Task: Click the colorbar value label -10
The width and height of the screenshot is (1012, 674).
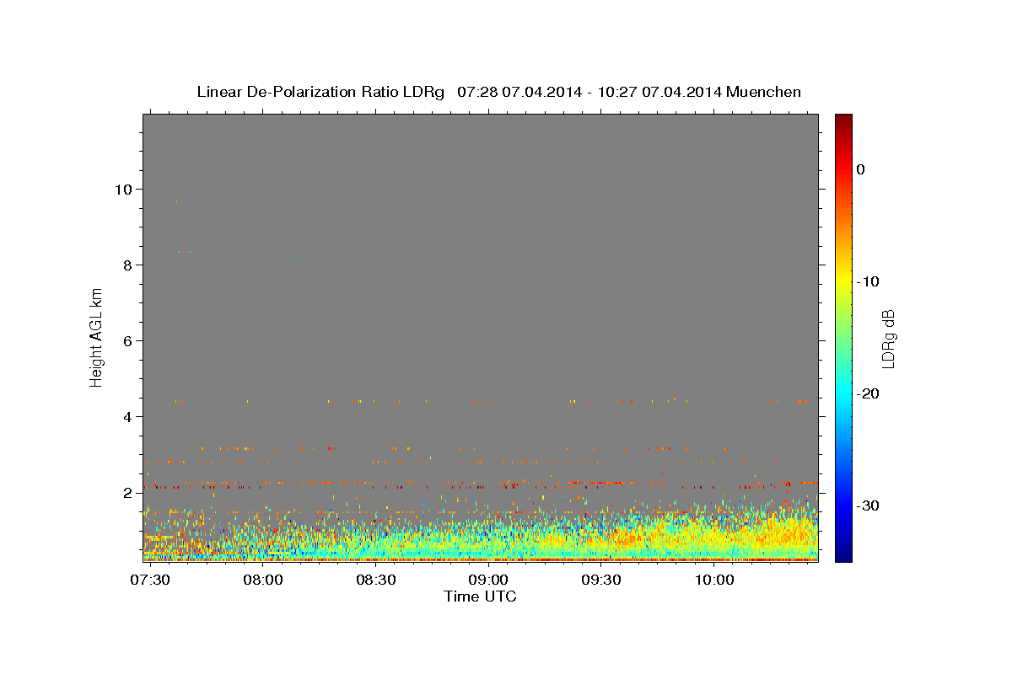Action: pos(869,281)
